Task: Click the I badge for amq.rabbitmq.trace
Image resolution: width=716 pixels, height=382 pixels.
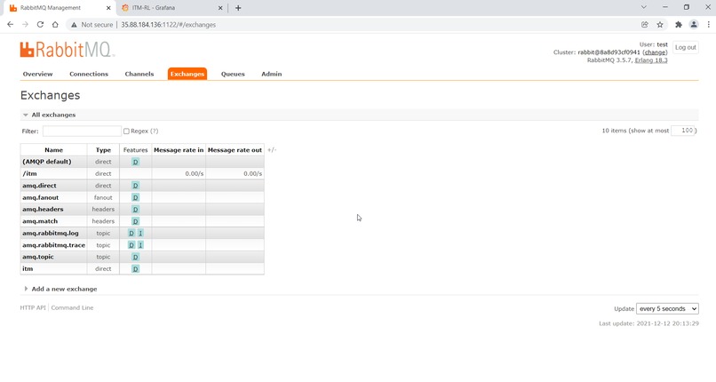Action: click(140, 245)
